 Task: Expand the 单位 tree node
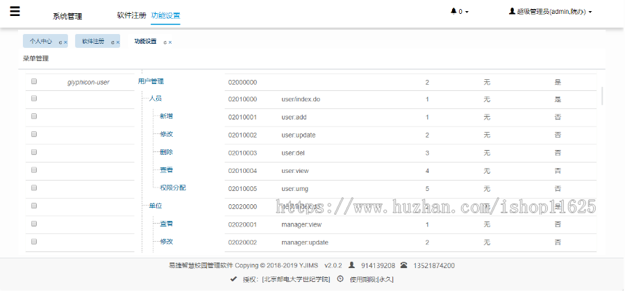(156, 206)
